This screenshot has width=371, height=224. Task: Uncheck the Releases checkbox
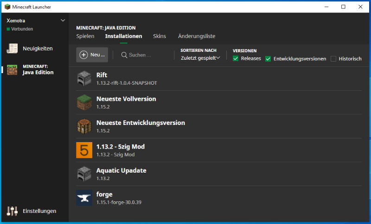236,59
